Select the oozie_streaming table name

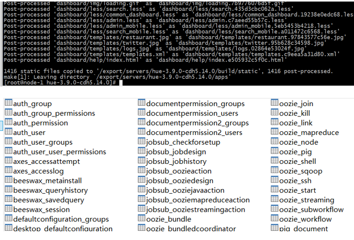tap(307, 200)
